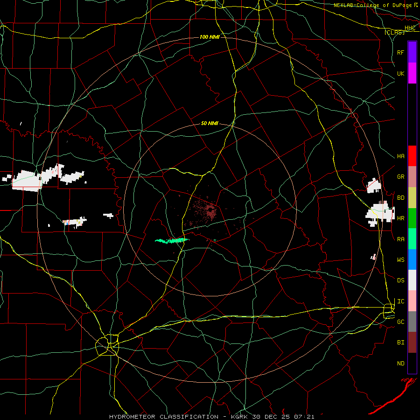The width and height of the screenshot is (420, 420).
Task: Click the KGRK radar site identifier
Action: pos(240,417)
